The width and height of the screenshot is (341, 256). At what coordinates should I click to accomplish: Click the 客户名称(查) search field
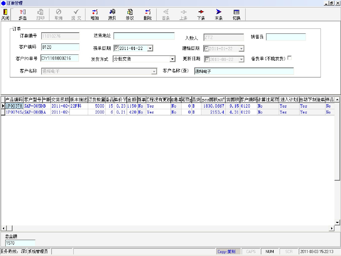coord(244,71)
